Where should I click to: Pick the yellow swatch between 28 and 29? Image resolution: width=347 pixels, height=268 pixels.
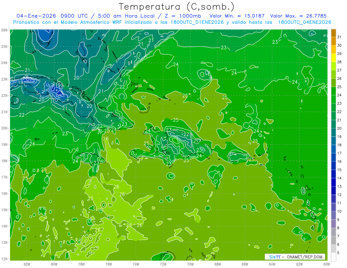point(333,58)
